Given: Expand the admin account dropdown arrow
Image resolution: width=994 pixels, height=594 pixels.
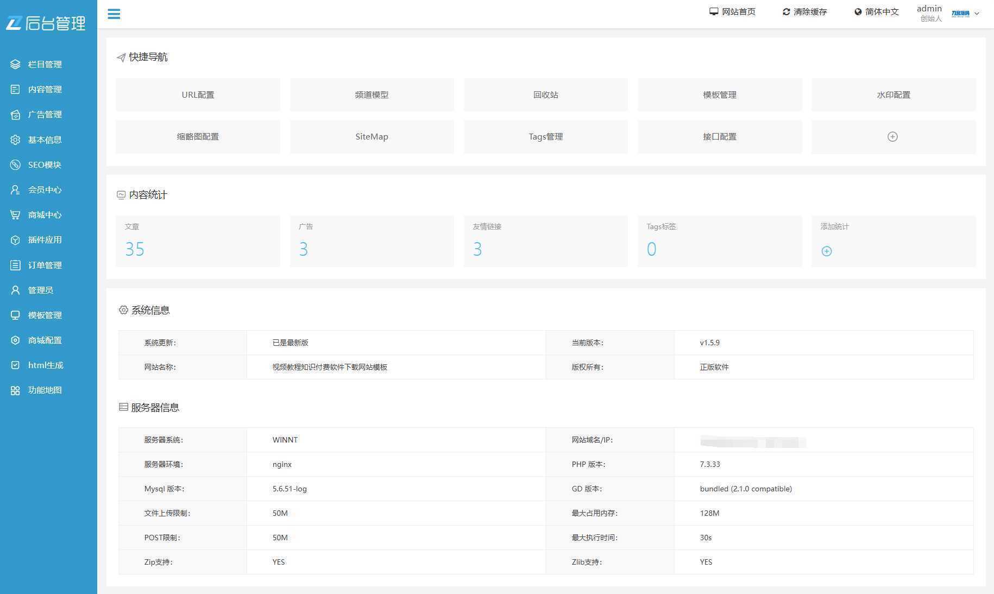Looking at the screenshot, I should pyautogui.click(x=977, y=14).
